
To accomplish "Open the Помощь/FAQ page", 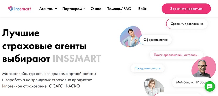I will coord(119,9).
